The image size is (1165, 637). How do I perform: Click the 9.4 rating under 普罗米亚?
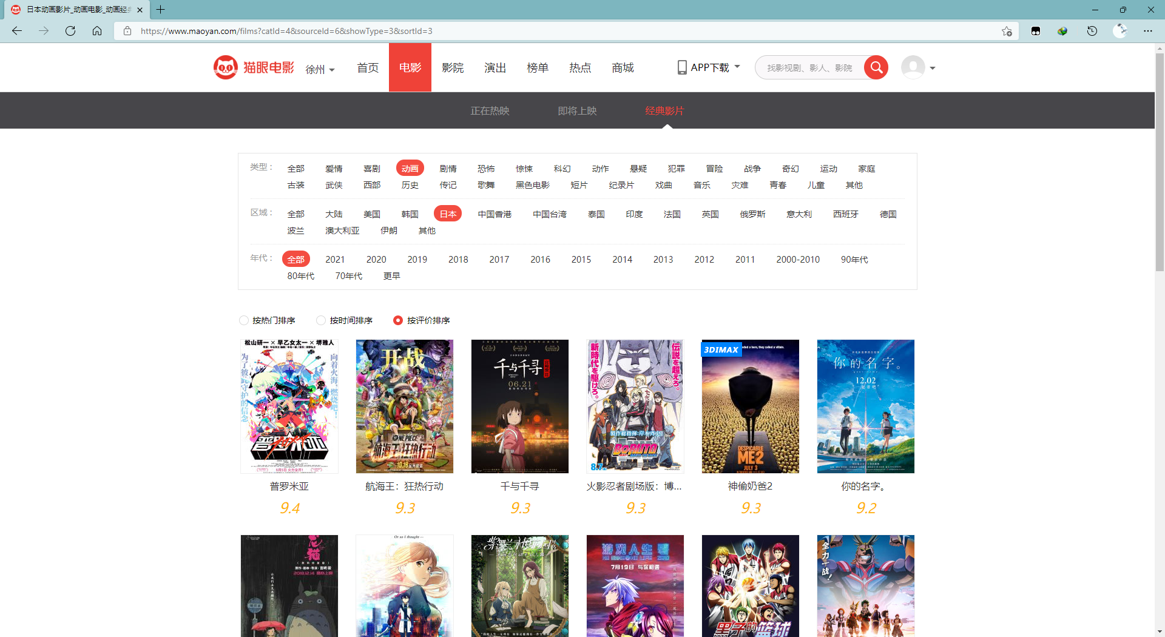tap(289, 508)
